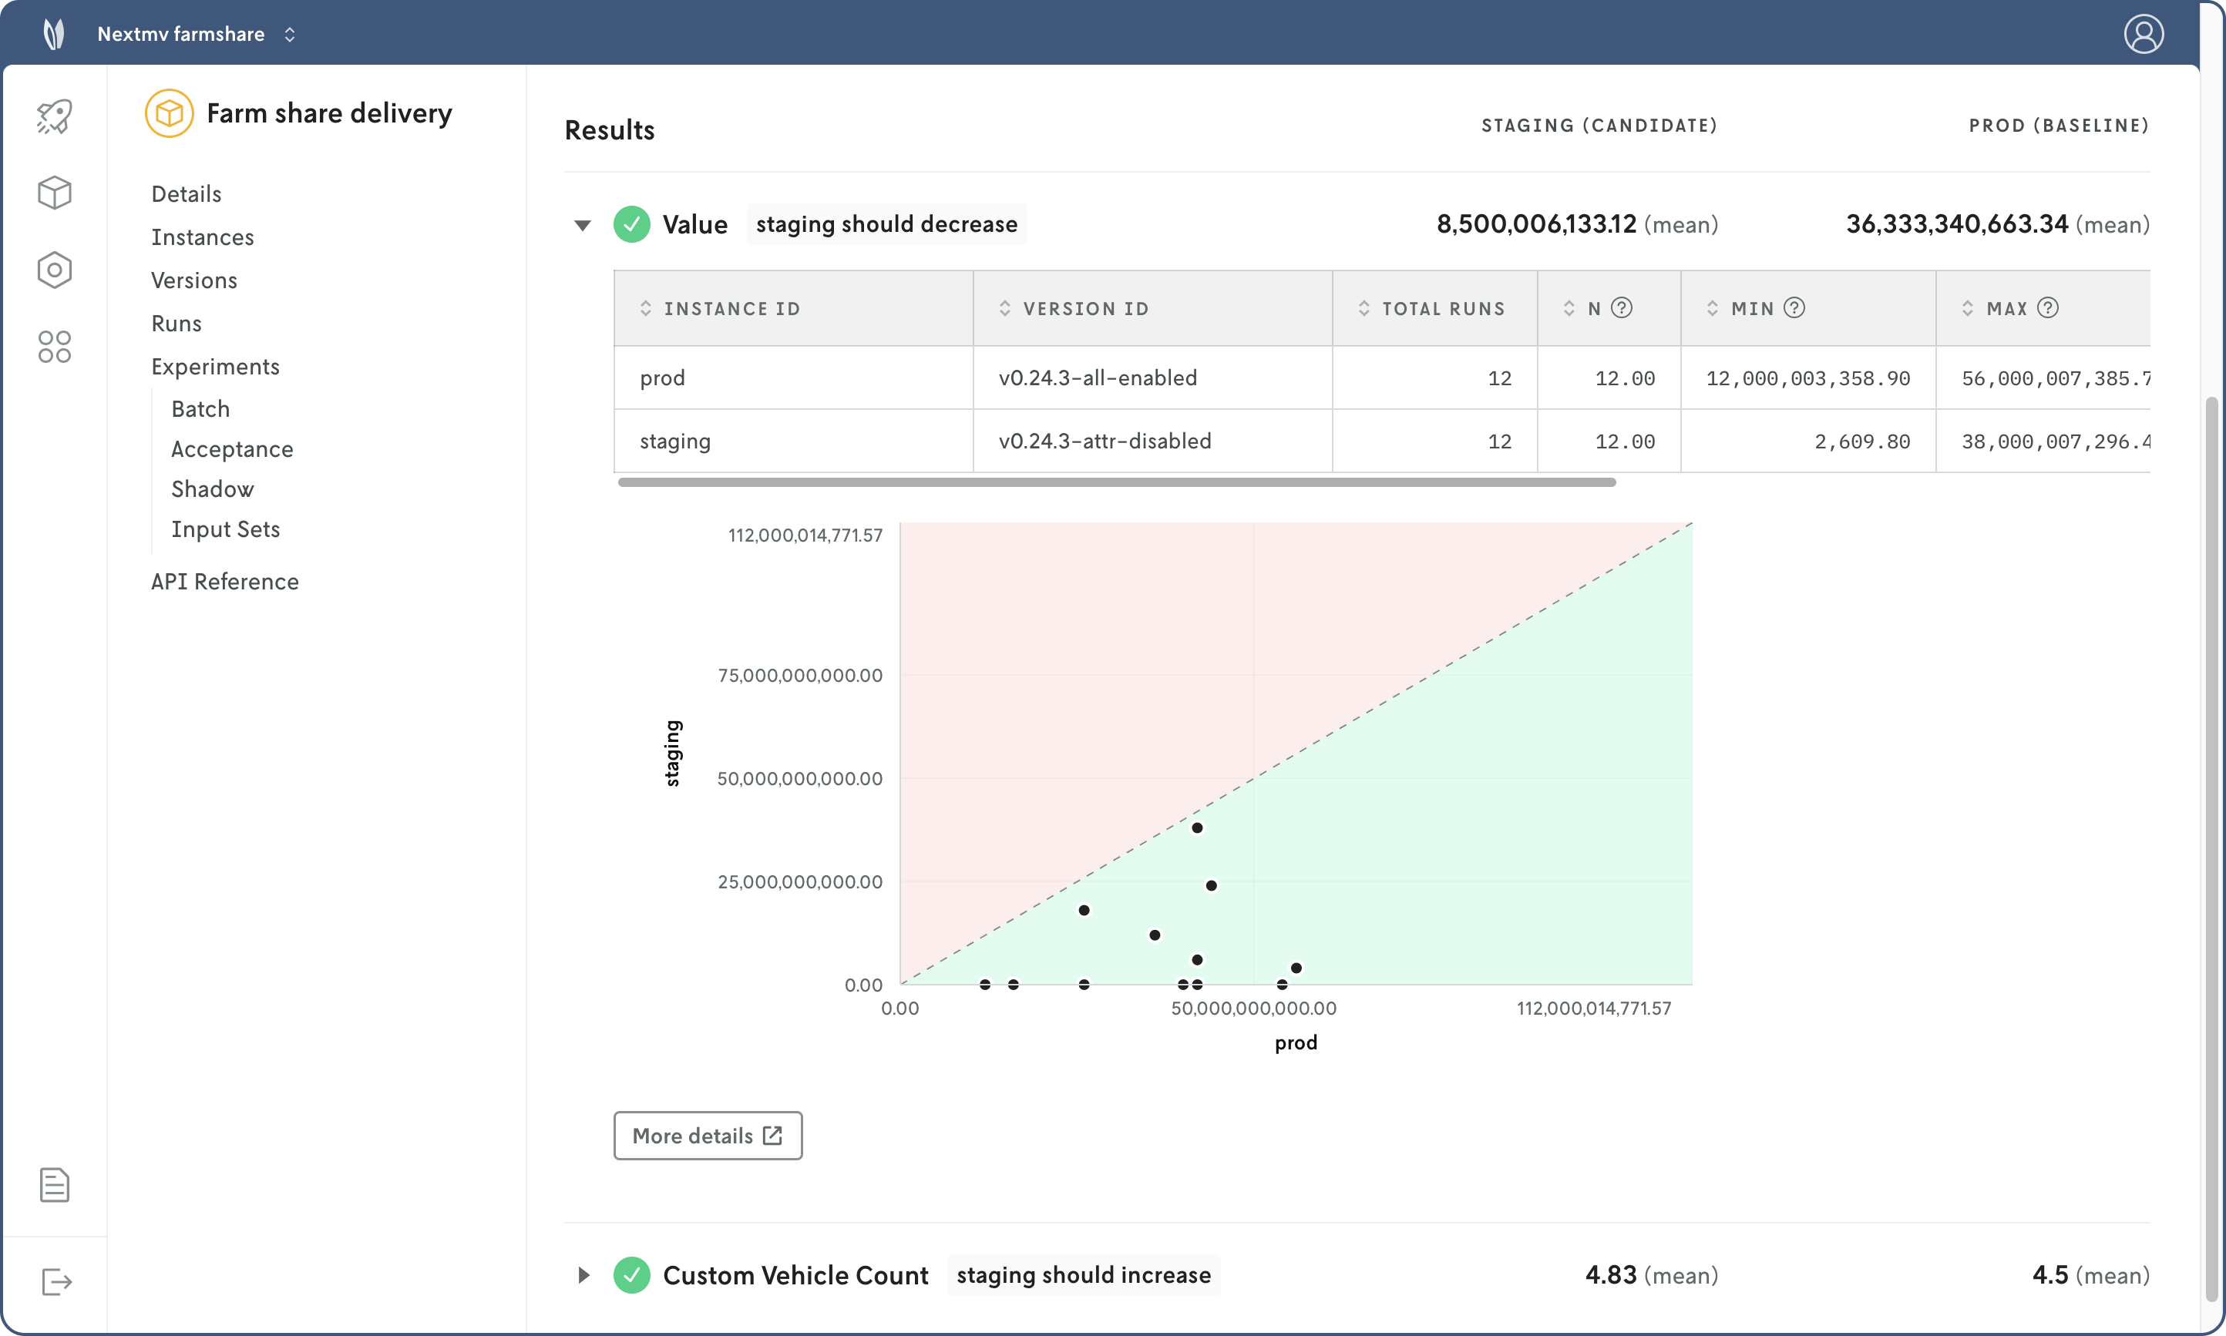Click the MAX column help icon
The width and height of the screenshot is (2226, 1336).
2048,308
